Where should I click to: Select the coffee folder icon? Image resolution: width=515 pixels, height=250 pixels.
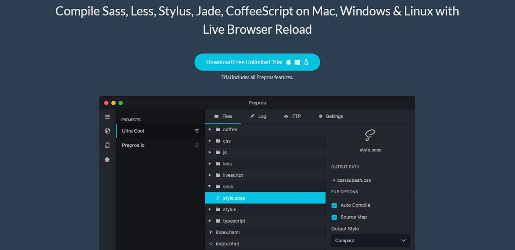coord(218,130)
